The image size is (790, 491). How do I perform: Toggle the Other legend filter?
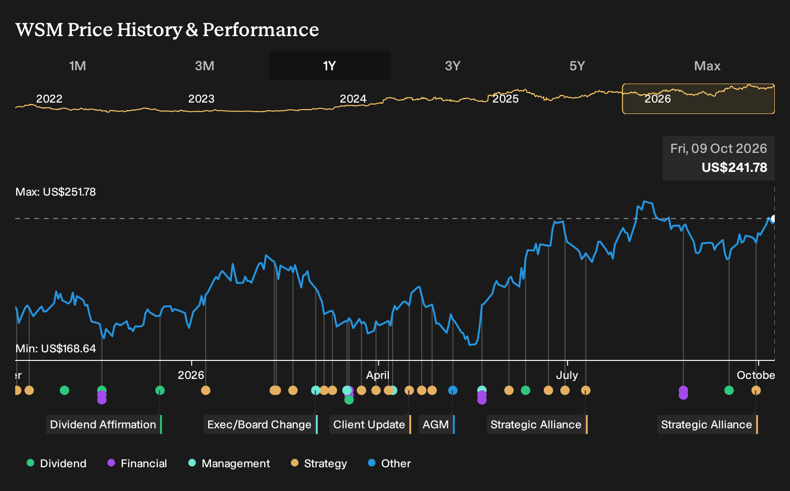(x=389, y=463)
